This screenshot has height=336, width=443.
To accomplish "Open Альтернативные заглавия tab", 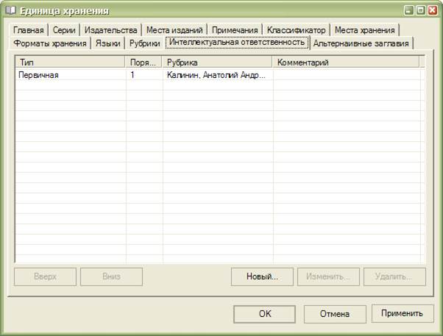I will pyautogui.click(x=361, y=44).
